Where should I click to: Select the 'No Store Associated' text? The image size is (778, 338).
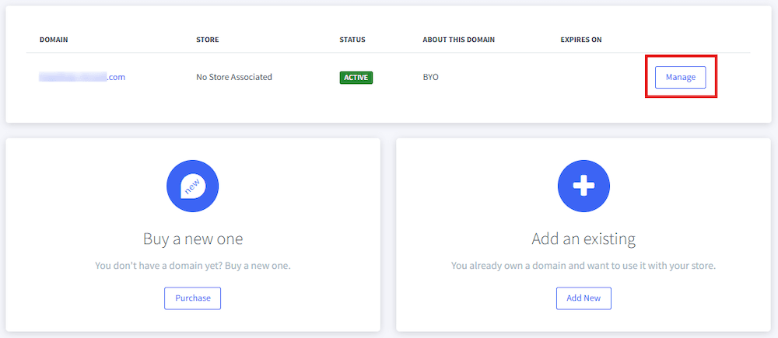[234, 78]
